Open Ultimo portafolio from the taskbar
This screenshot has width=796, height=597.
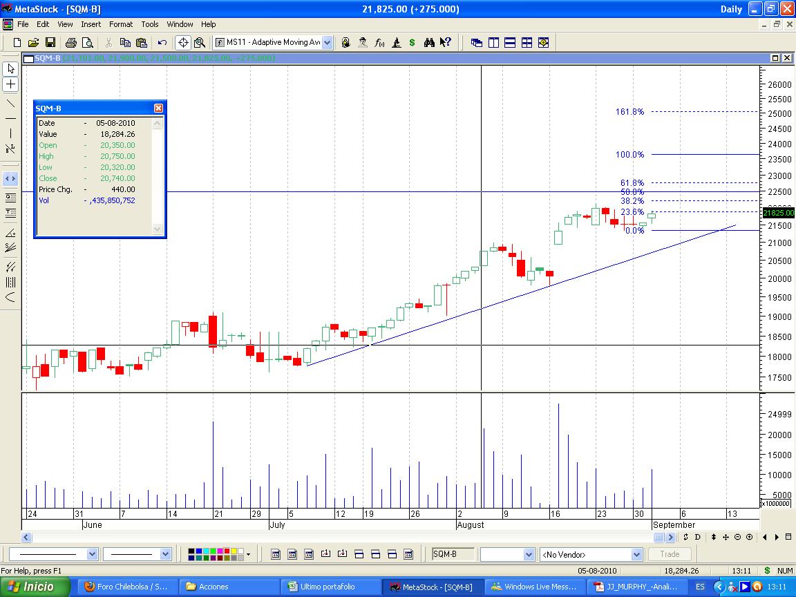(x=328, y=587)
